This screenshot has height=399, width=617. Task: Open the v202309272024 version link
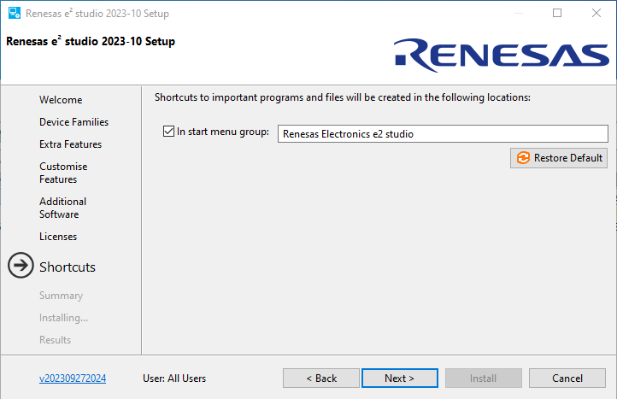pos(73,378)
